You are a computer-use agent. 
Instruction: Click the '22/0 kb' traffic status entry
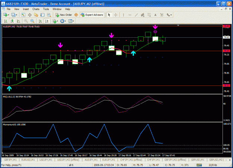pyautogui.click(x=213, y=165)
